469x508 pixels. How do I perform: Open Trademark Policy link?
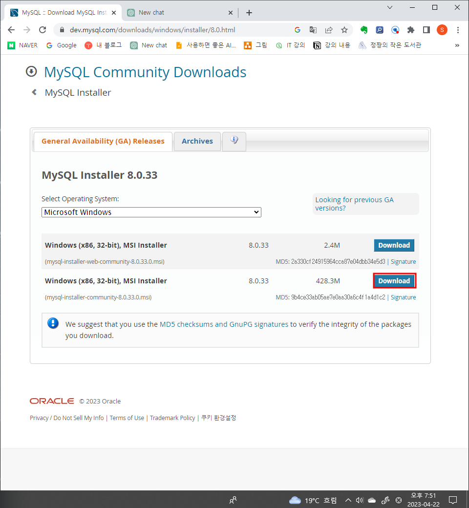[172, 418]
